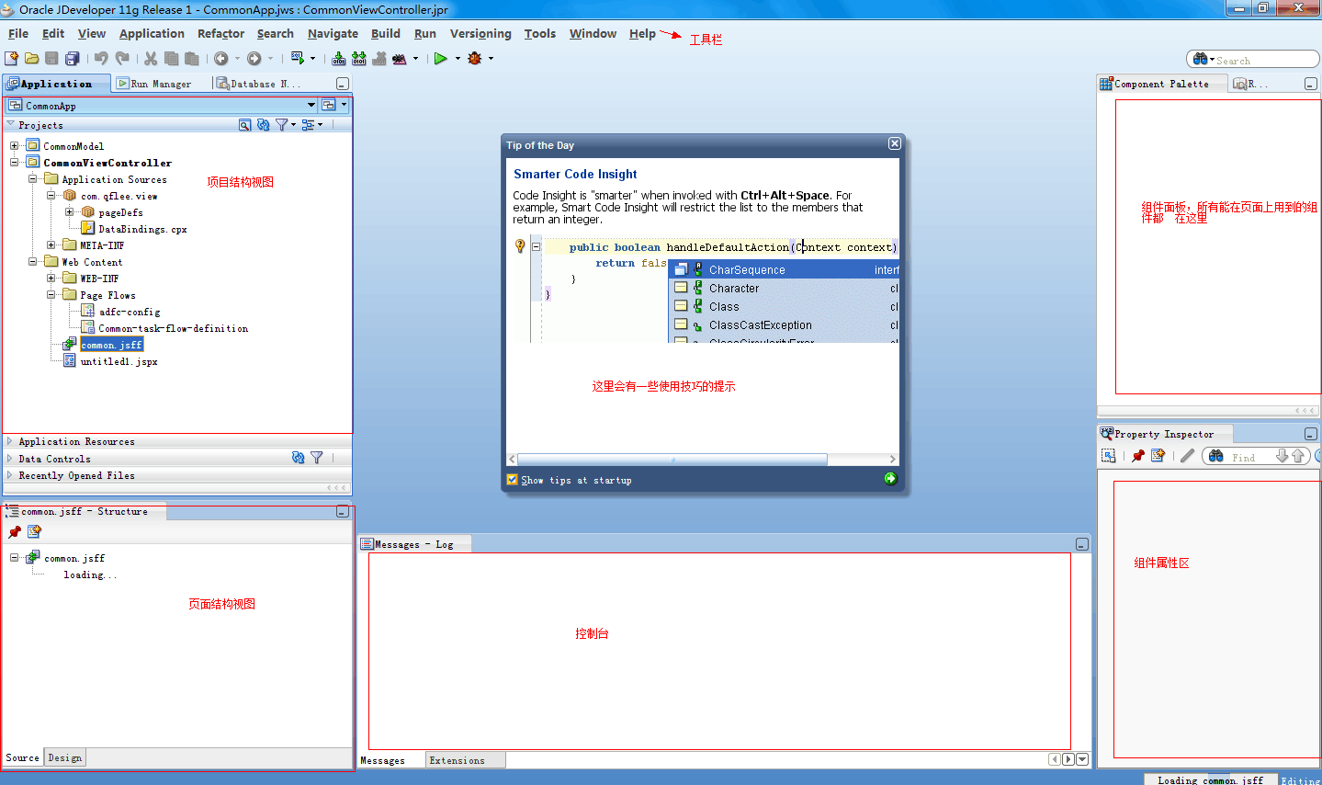
Task: Go to next tip with green arrow
Action: tap(890, 479)
